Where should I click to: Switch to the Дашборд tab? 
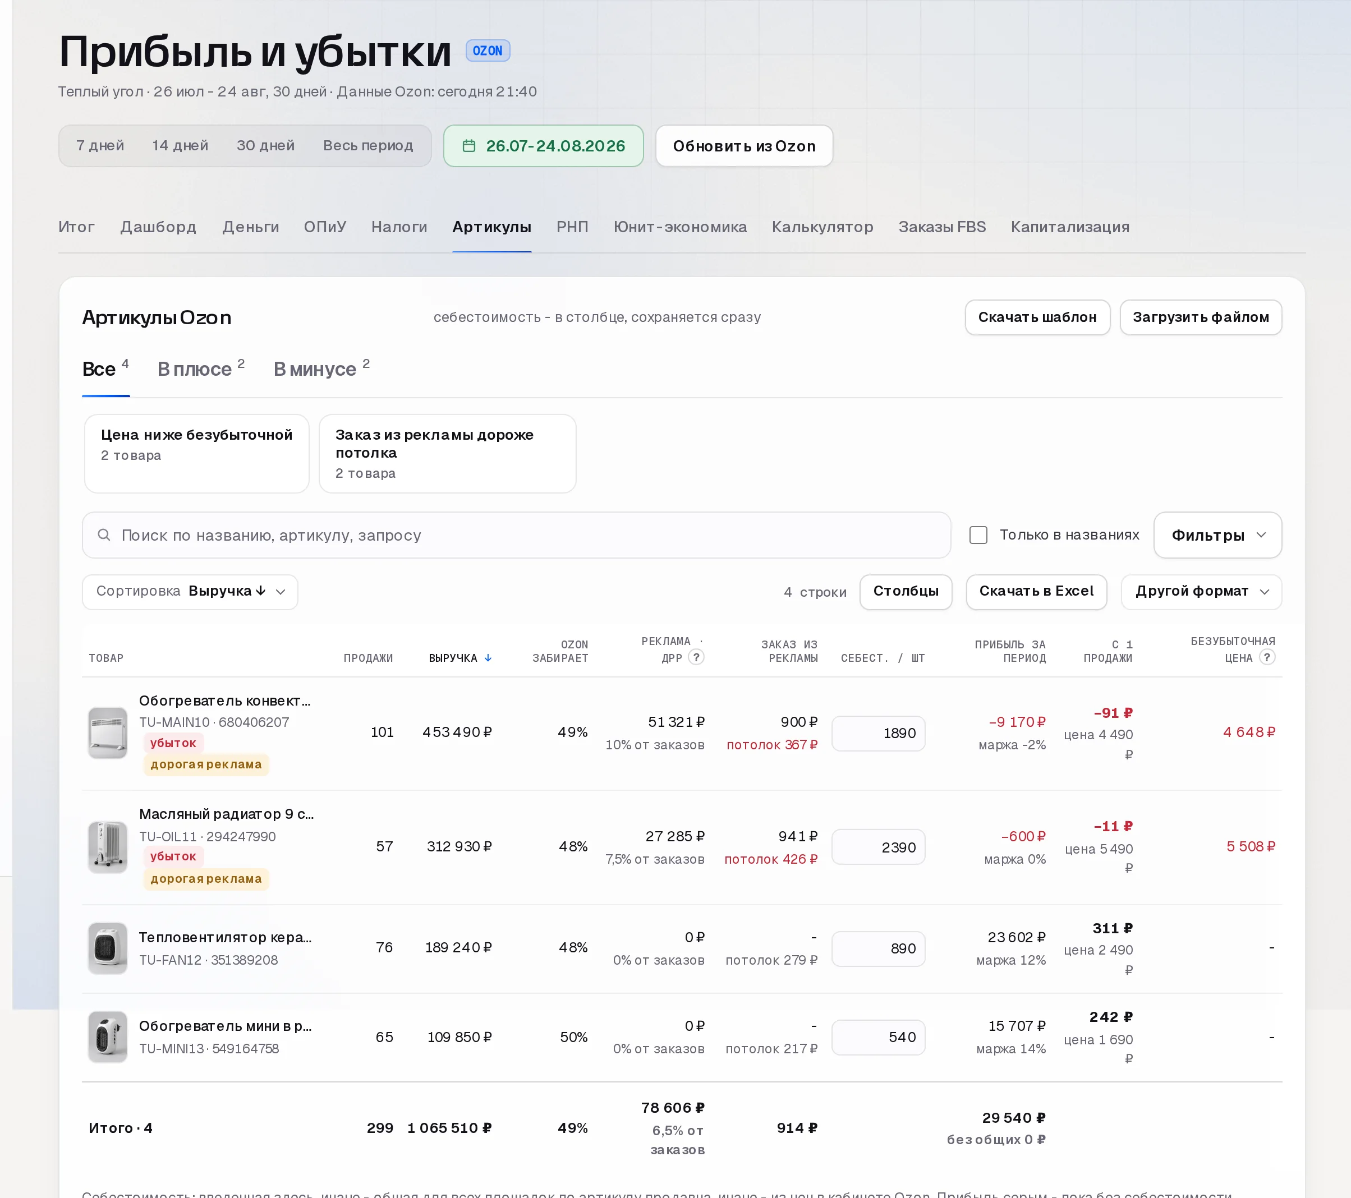tap(159, 227)
